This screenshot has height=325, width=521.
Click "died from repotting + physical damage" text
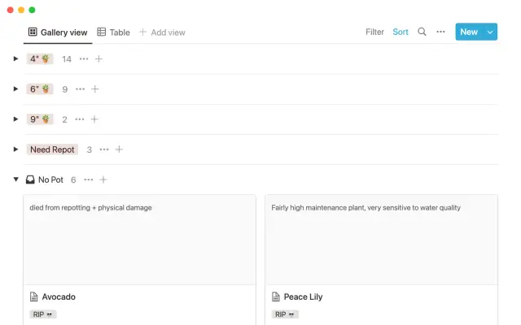pos(90,208)
